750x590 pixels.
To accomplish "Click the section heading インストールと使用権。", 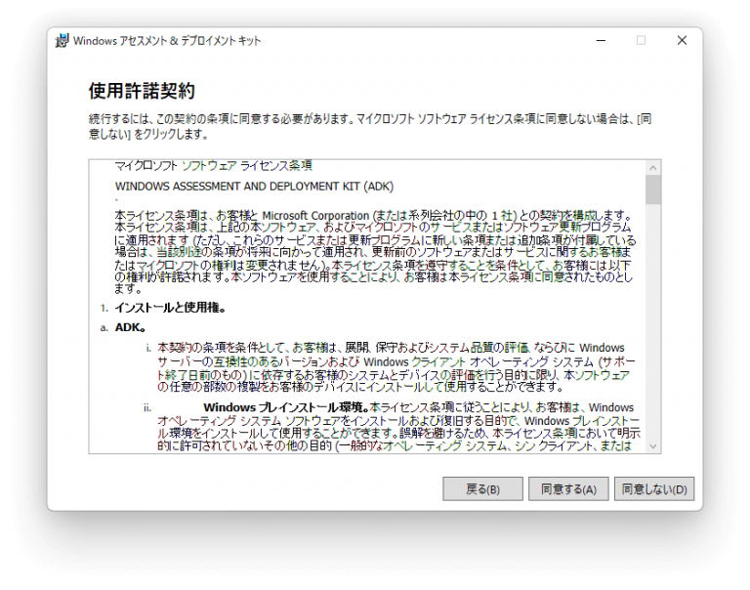I will pyautogui.click(x=170, y=308).
